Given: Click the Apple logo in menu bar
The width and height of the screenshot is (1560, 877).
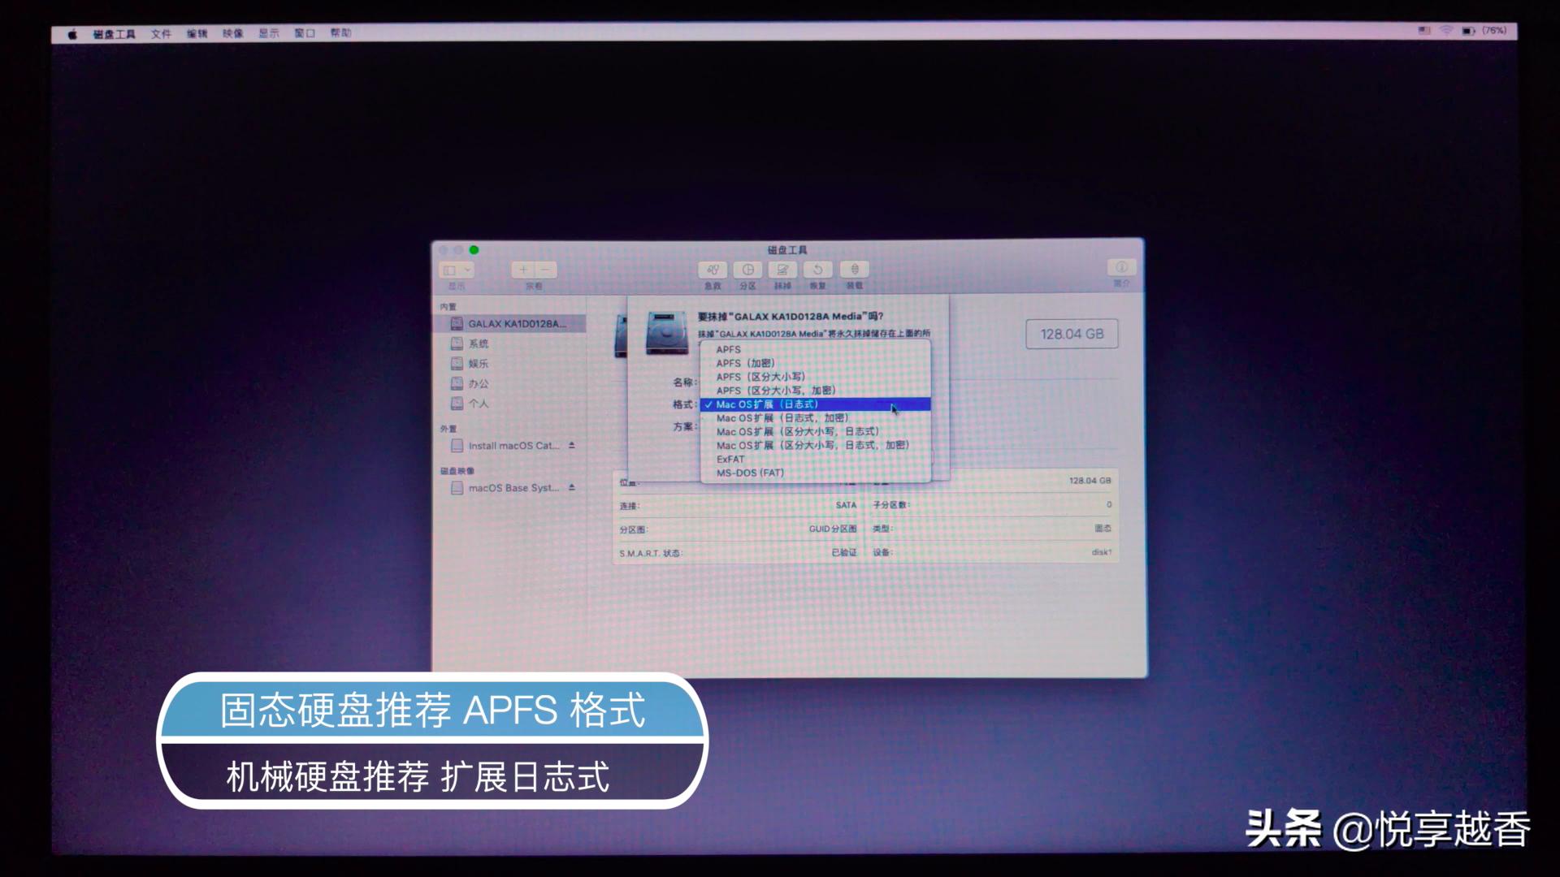Looking at the screenshot, I should pos(71,33).
